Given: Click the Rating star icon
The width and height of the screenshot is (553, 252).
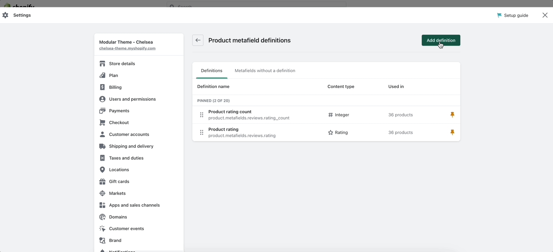Looking at the screenshot, I should 330,133.
